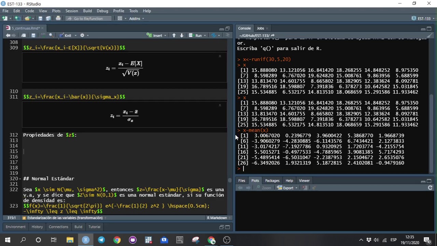Click the view current directory arrow in the Console

272,36
